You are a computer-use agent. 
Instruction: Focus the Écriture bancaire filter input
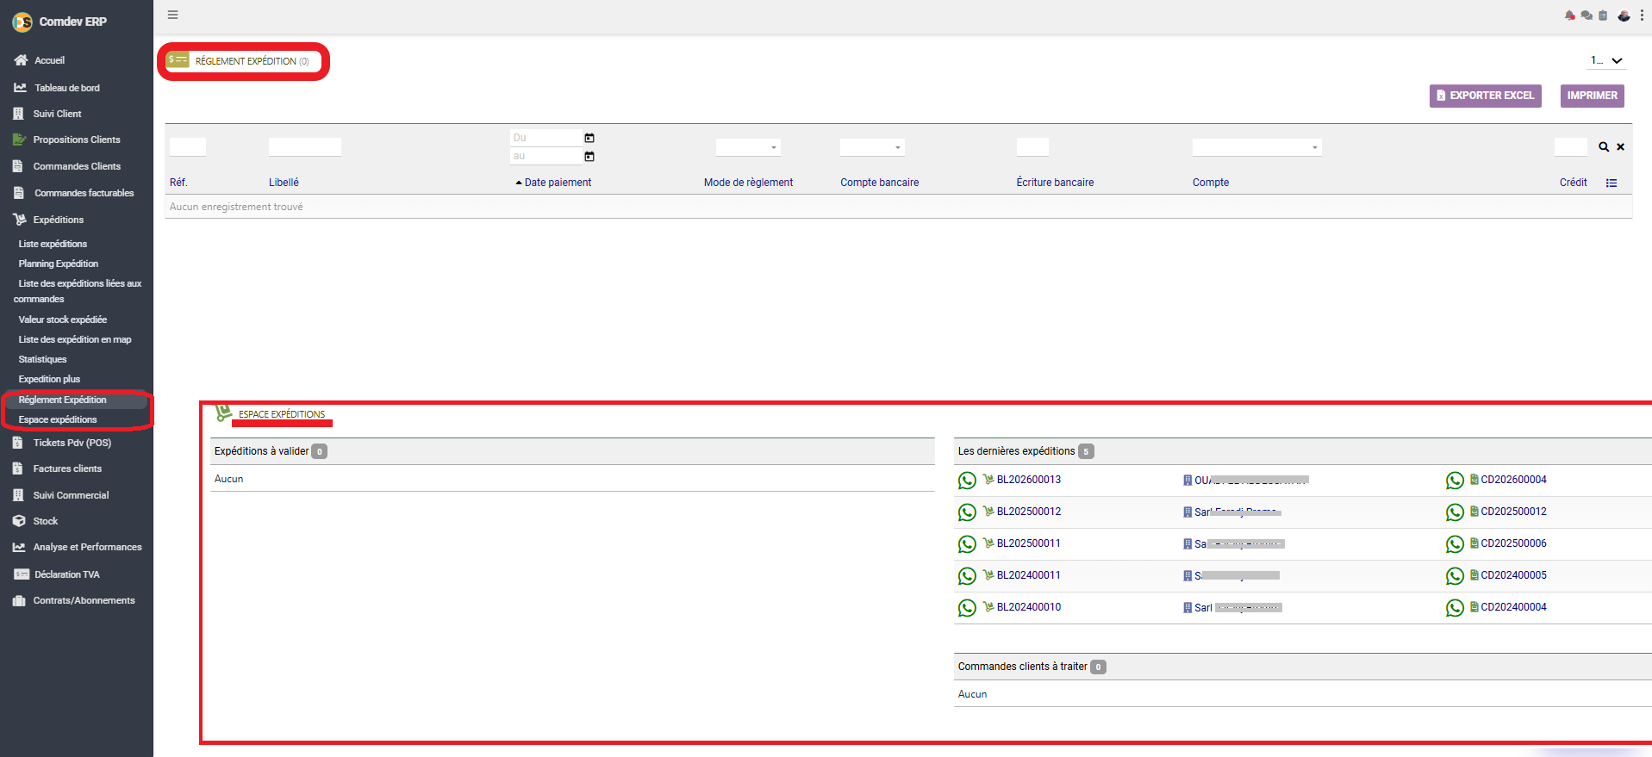[x=1032, y=147]
